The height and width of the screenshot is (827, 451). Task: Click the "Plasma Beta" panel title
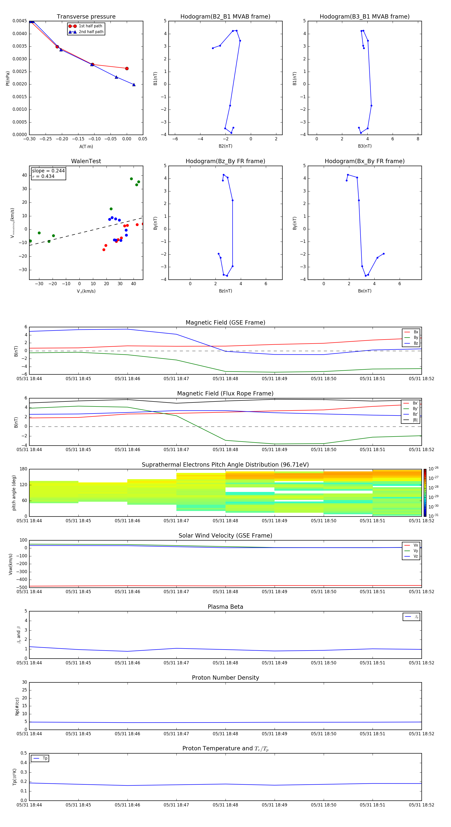pos(225,607)
